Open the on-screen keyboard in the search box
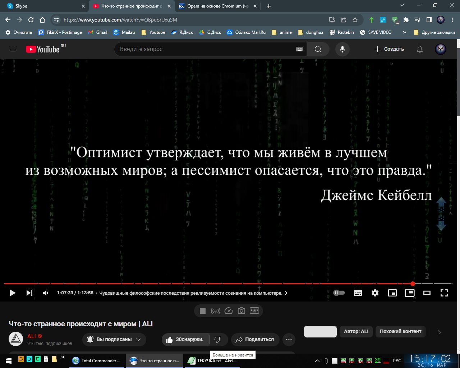The height and width of the screenshot is (368, 460). pos(299,49)
